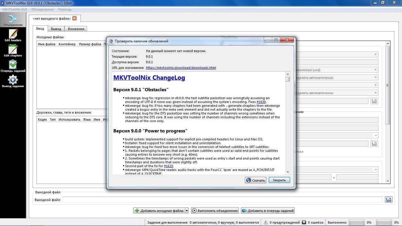This screenshot has height=226, width=402.
Task: Open the 'determined (und)' language dropdown
Action: click(x=336, y=70)
